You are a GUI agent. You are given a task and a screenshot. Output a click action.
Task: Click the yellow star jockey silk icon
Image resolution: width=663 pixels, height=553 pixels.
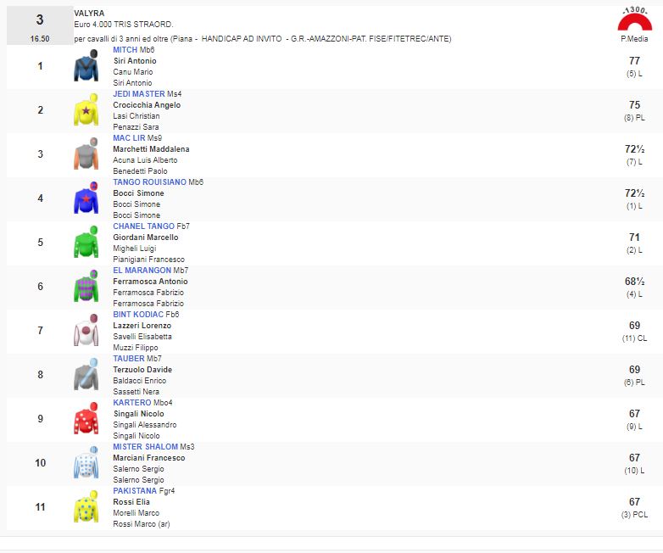(86, 110)
